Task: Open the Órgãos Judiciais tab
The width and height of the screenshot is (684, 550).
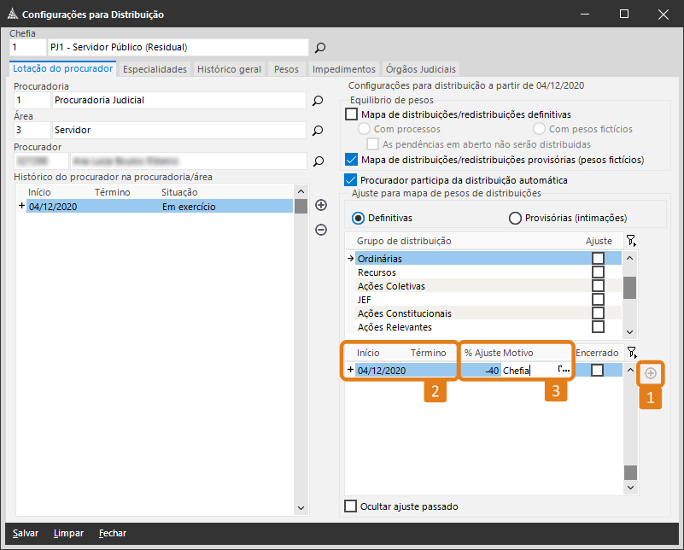Action: [x=420, y=69]
